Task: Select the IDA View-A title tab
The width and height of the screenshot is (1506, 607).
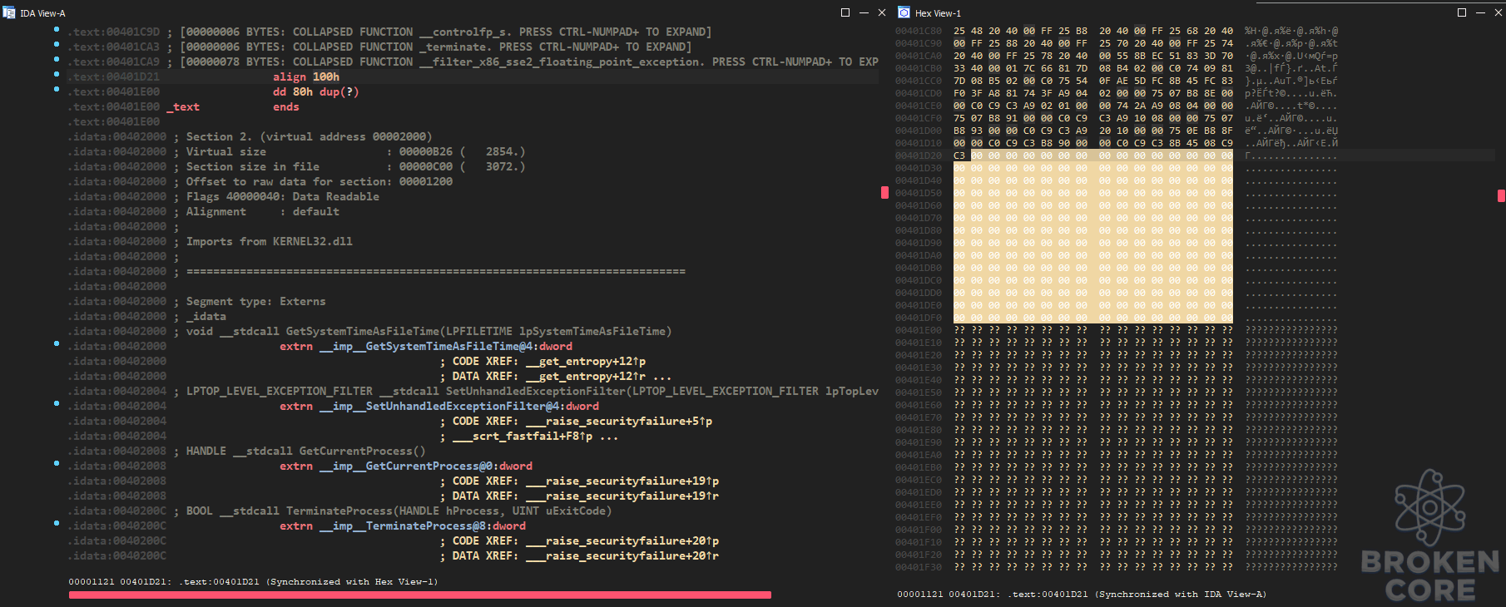Action: tap(42, 13)
